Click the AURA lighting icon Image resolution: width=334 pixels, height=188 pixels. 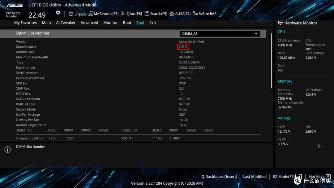coord(172,13)
